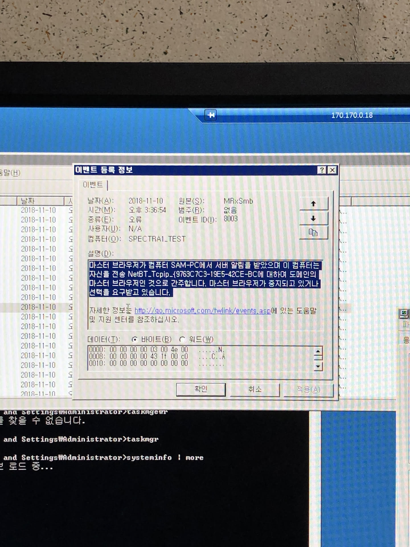
Task: Select the 워드(W) radio button
Action: pyautogui.click(x=183, y=339)
